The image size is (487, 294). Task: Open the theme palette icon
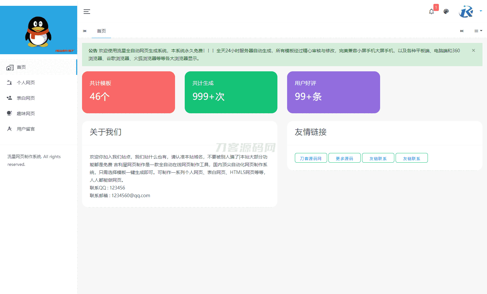446,11
